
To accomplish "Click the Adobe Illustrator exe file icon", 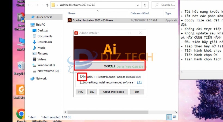I will click(70, 20).
